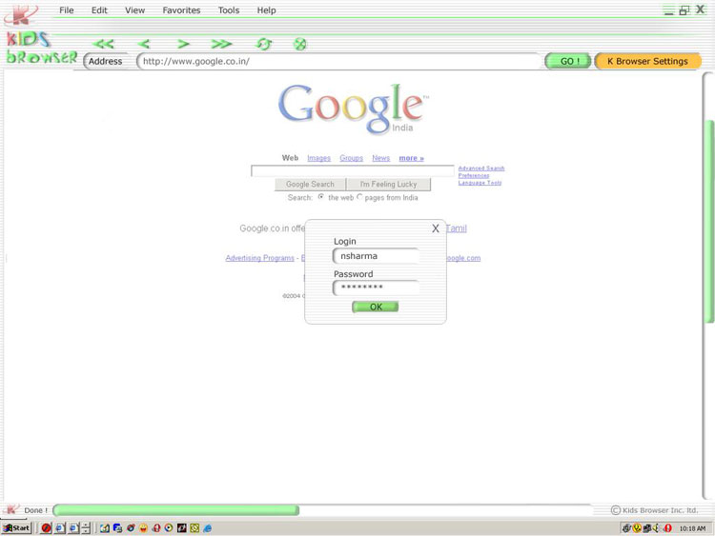The image size is (715, 536).
Task: Refresh the page using the reload icon
Action: [x=264, y=44]
